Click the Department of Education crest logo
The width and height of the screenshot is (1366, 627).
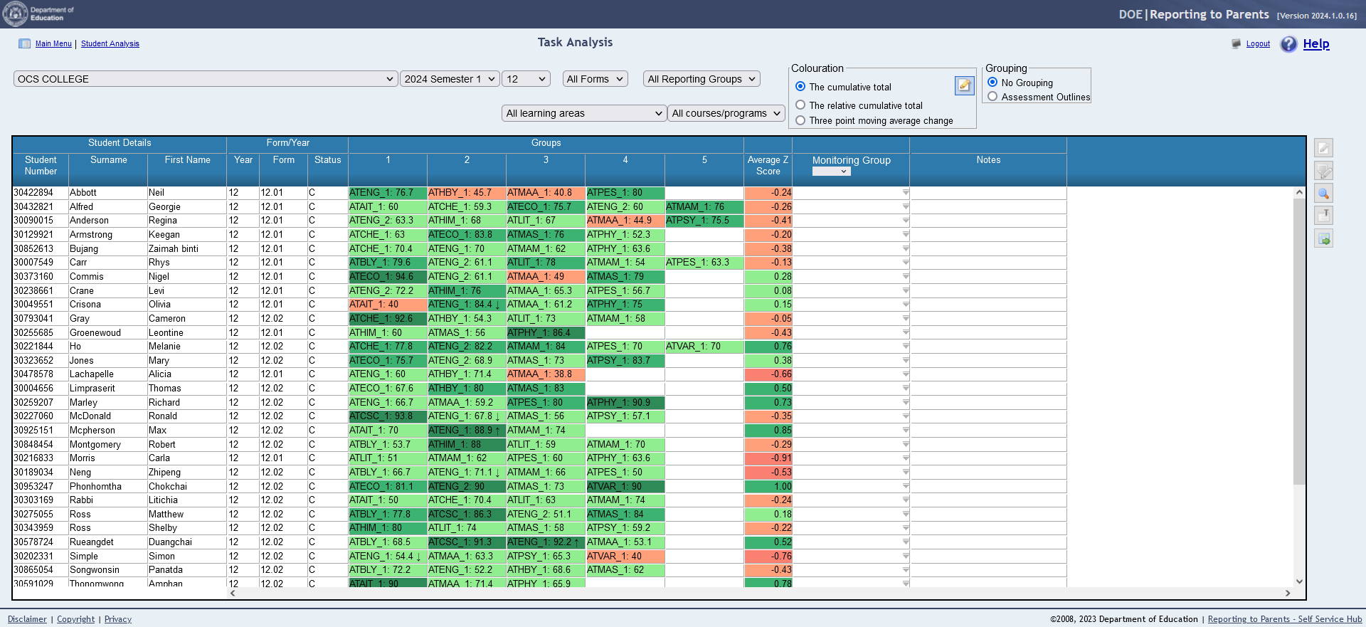coord(15,14)
